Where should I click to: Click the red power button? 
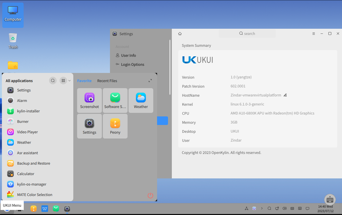pos(150,195)
